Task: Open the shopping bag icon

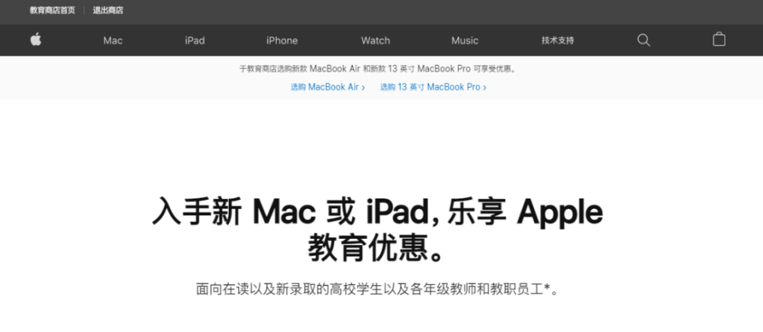Action: tap(719, 40)
